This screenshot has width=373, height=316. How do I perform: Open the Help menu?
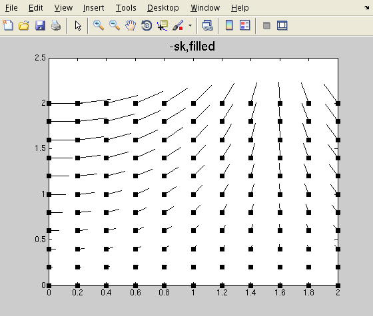tap(240, 8)
